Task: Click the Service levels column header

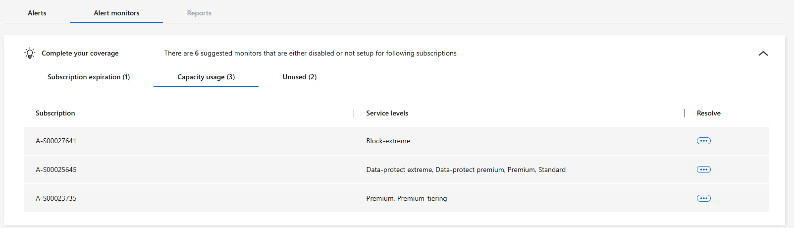Action: (387, 113)
